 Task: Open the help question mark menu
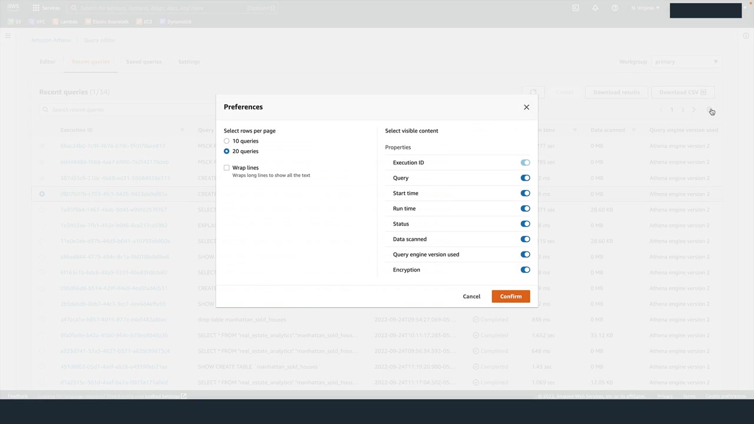[x=615, y=8]
